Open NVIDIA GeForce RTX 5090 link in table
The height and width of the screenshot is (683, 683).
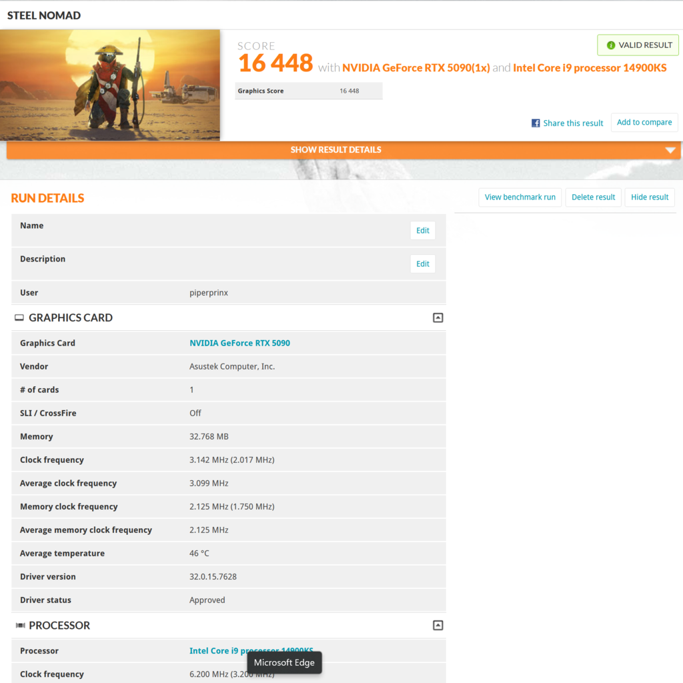[239, 344]
